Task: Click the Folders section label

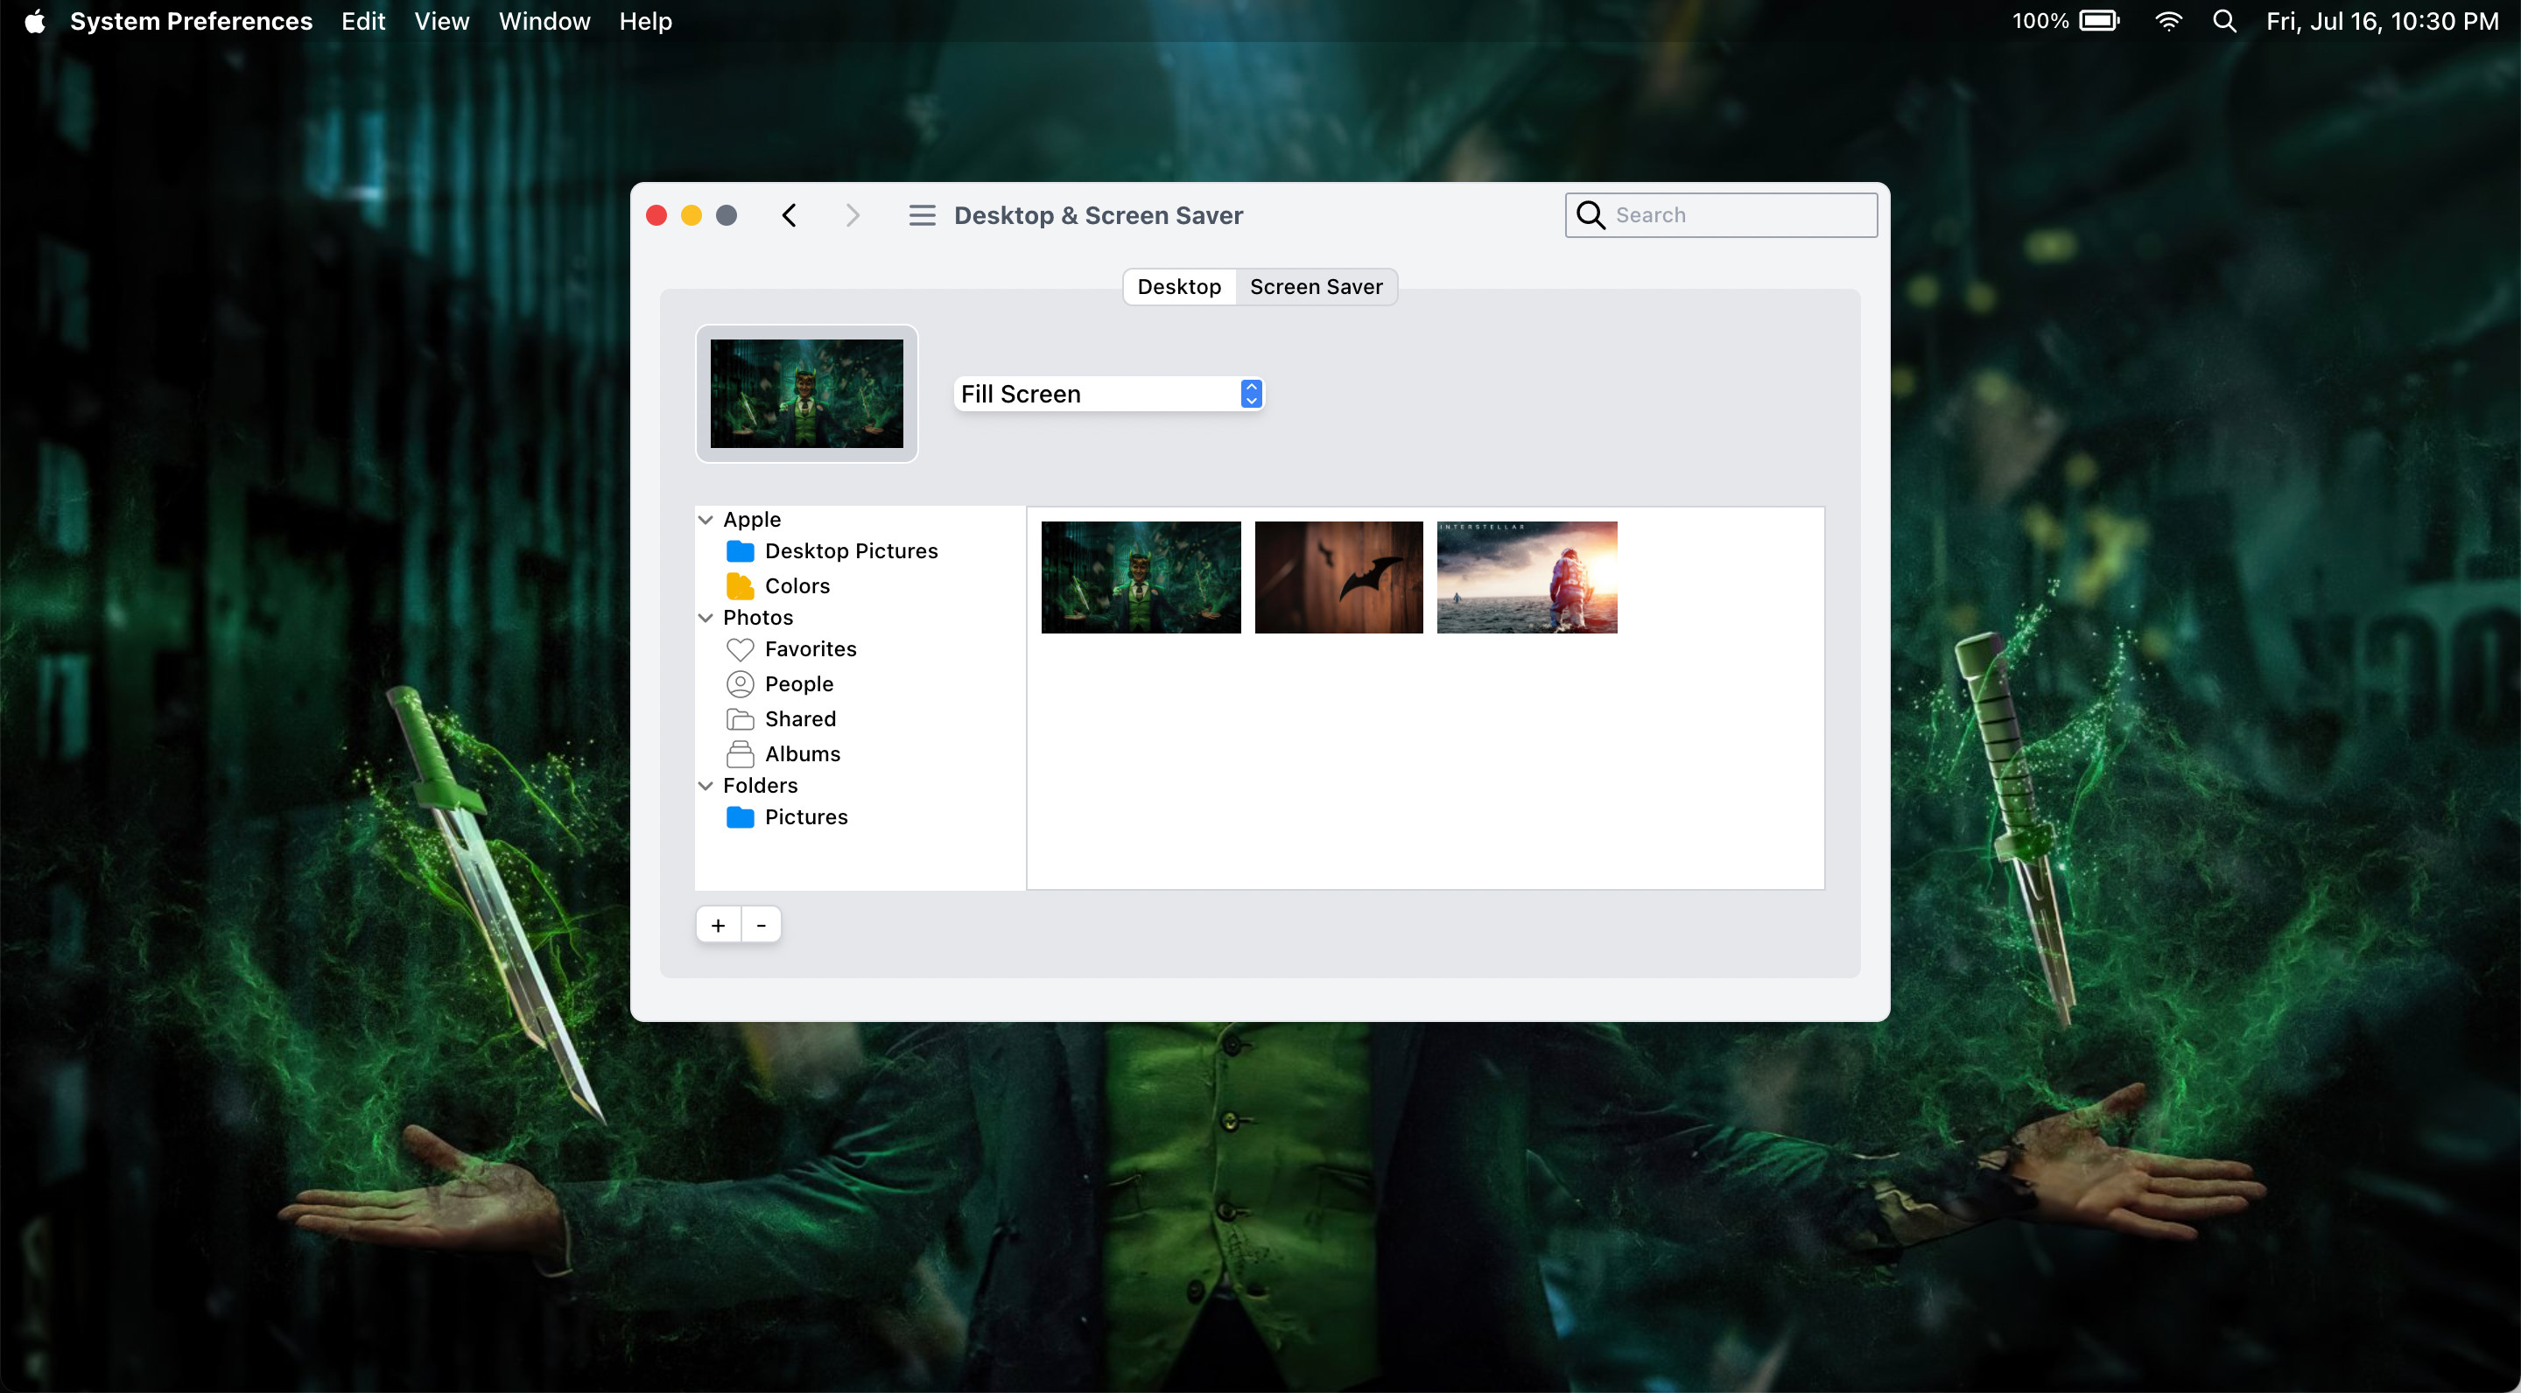Action: [x=761, y=786]
